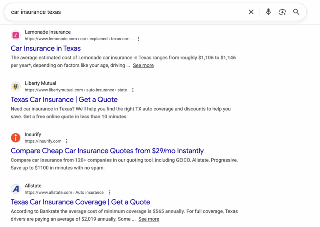Start voice search with the microphone icon
Viewport: 320px width, 227px height.
[268, 12]
